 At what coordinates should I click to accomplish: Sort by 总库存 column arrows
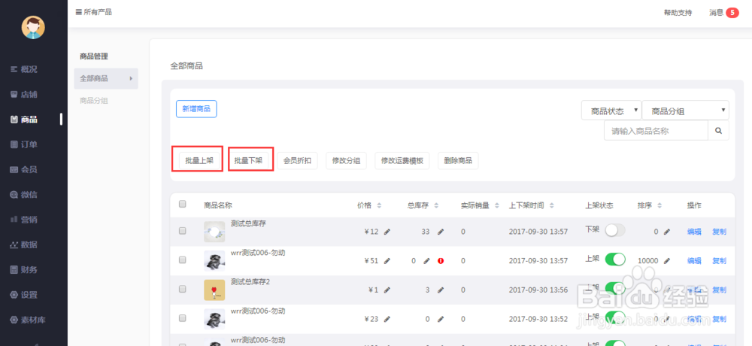pyautogui.click(x=436, y=206)
